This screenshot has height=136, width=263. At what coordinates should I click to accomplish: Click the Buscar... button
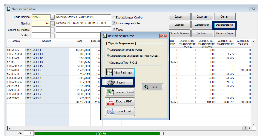[180, 16]
